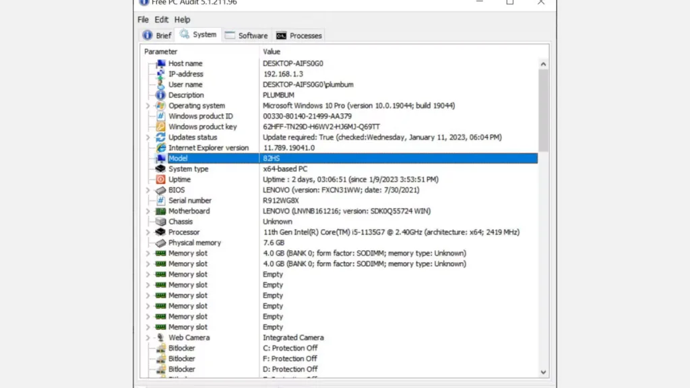Click the Windows product key icon

pos(160,127)
